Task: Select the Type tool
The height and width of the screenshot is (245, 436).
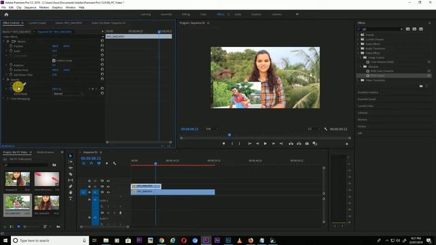Action: coord(71,199)
